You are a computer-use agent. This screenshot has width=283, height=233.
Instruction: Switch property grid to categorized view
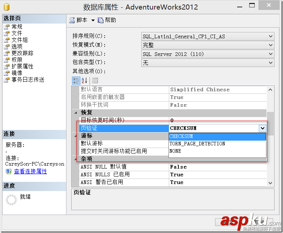[76, 81]
